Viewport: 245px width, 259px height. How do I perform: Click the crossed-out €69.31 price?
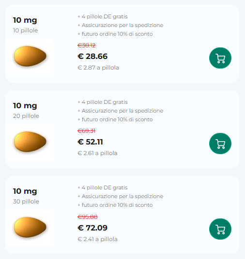(87, 131)
